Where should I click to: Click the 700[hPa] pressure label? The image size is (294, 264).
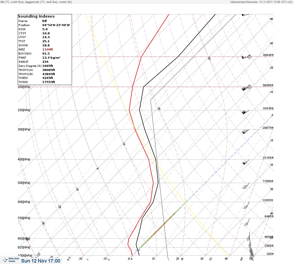click(x=24, y=218)
